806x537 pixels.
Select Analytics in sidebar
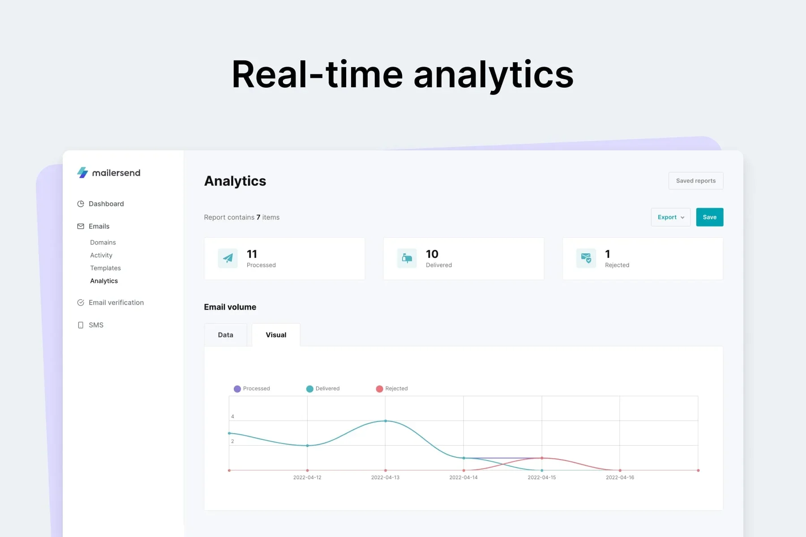coord(104,281)
